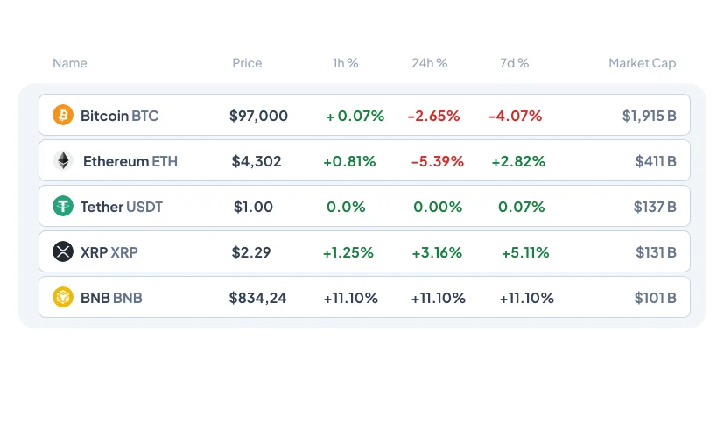Click the Tether USDT icon
The image size is (724, 445).
point(63,207)
